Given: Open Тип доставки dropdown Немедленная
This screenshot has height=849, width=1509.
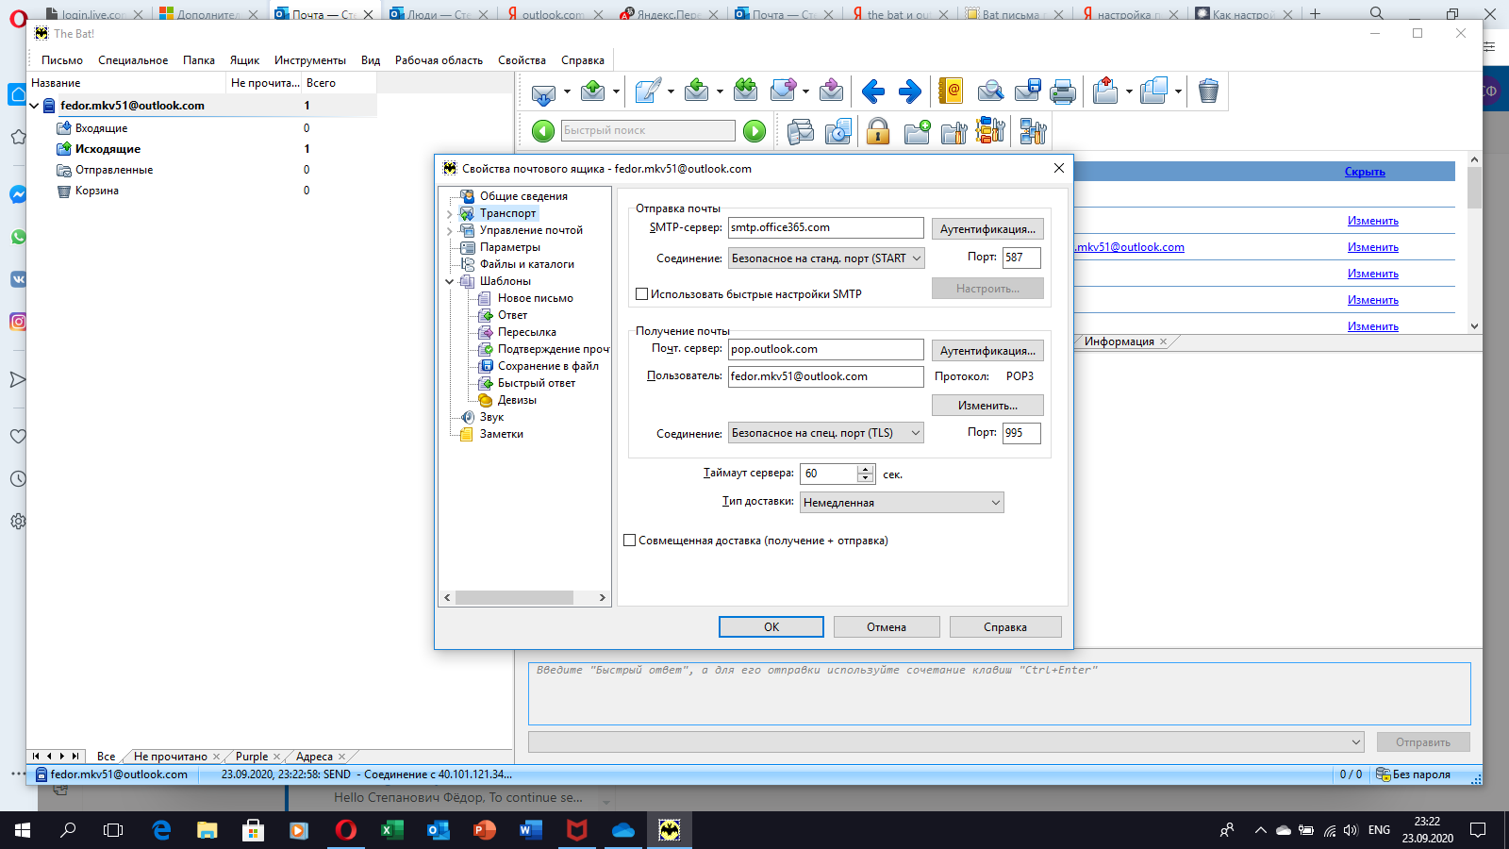Looking at the screenshot, I should coord(902,503).
